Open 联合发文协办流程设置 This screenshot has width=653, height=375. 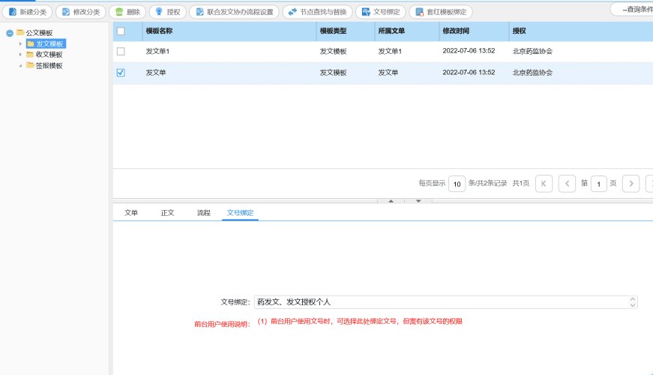tap(235, 12)
